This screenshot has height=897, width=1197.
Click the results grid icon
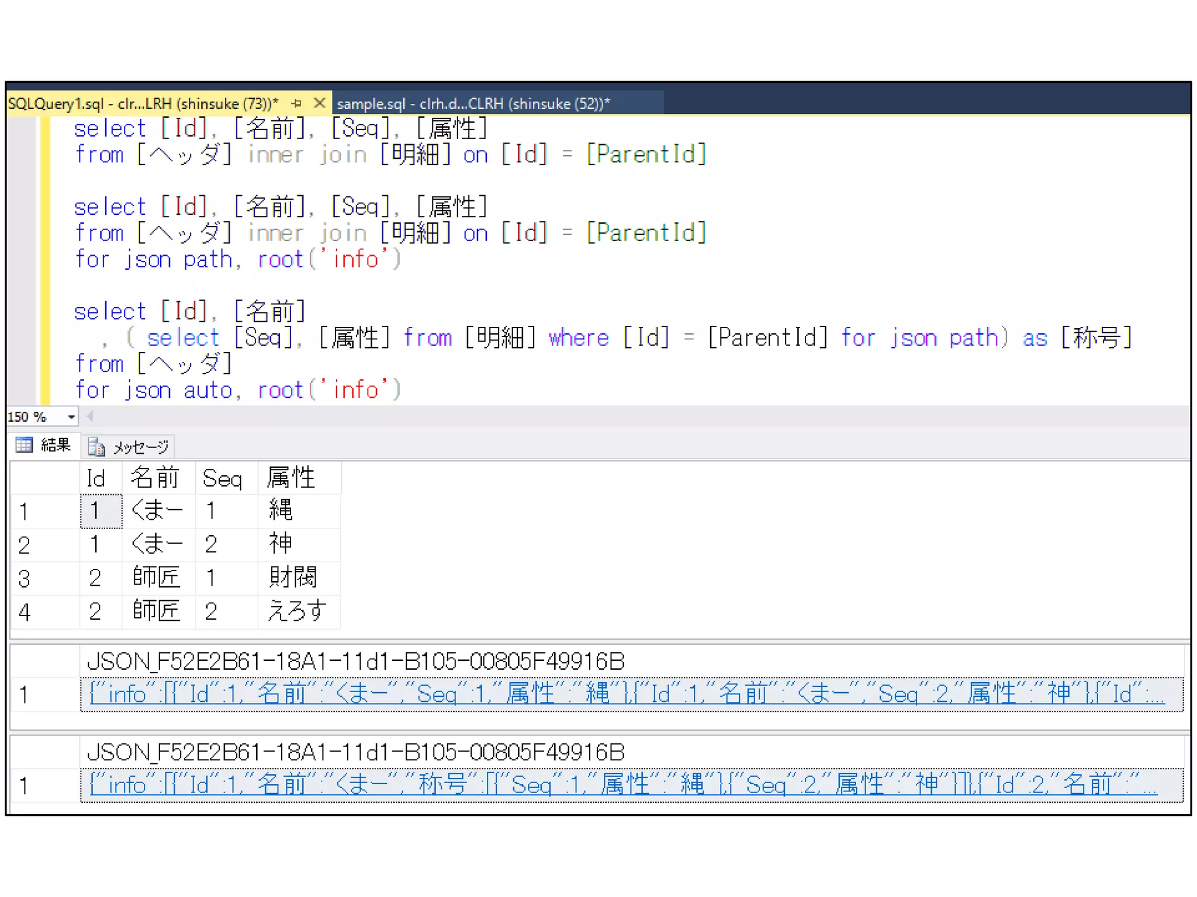tap(24, 445)
